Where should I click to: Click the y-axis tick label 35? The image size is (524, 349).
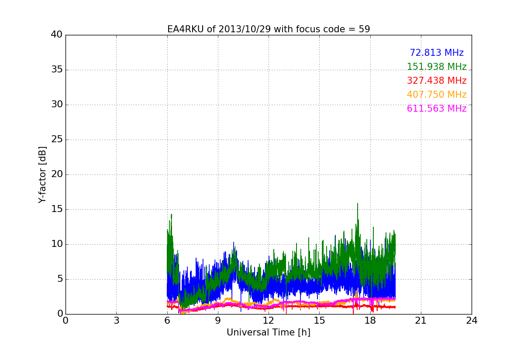(57, 70)
